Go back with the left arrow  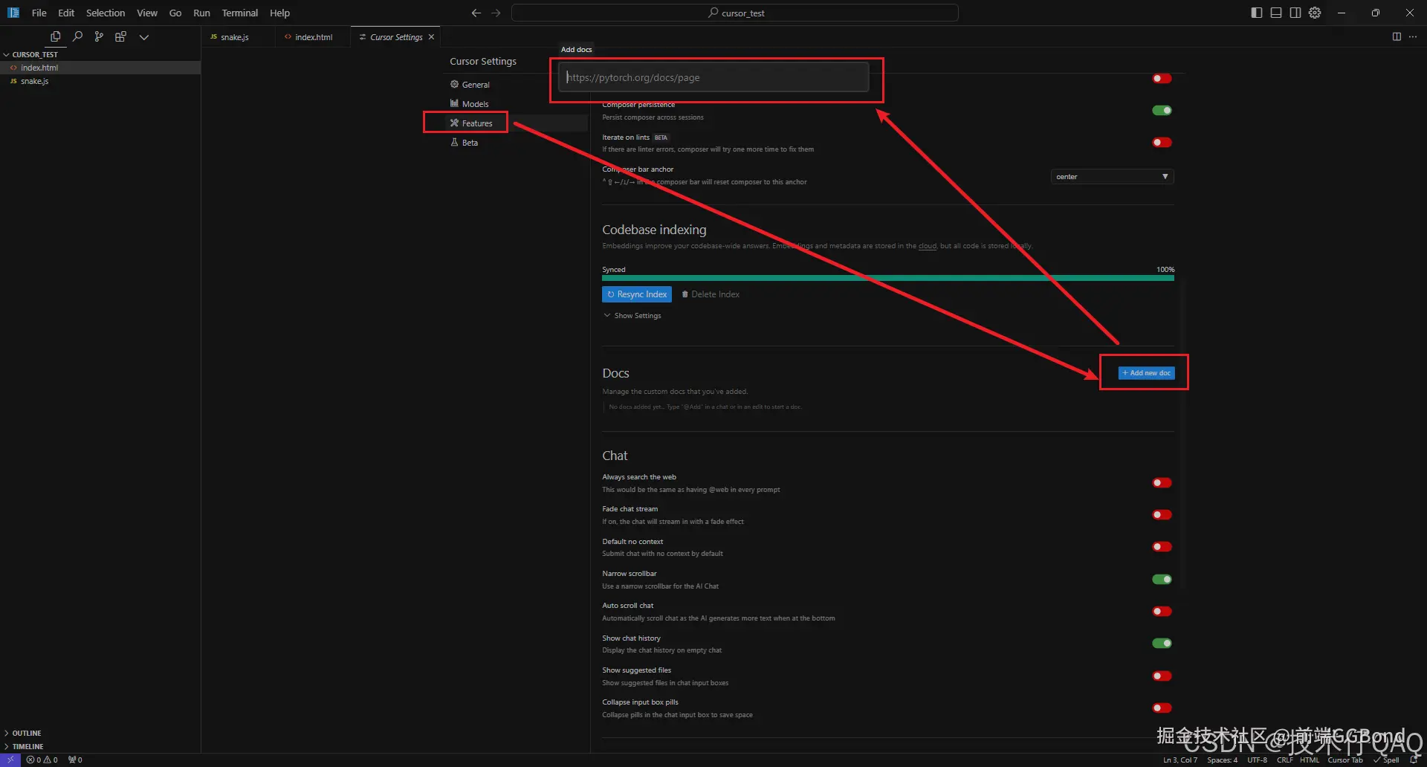coord(476,13)
